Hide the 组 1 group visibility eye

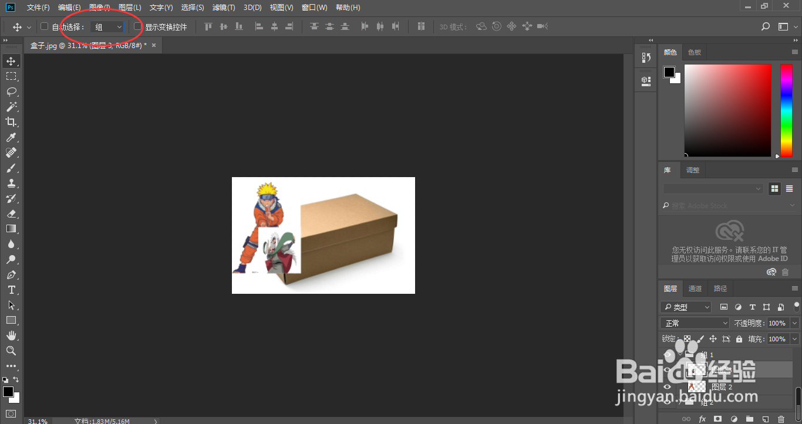tap(667, 354)
